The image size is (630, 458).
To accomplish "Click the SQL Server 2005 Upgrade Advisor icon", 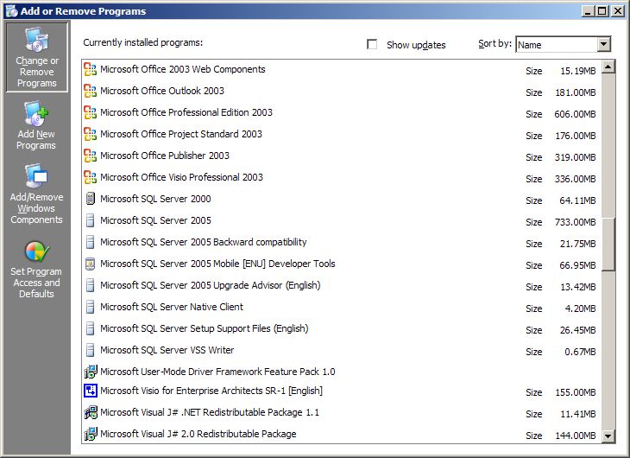I will (91, 285).
